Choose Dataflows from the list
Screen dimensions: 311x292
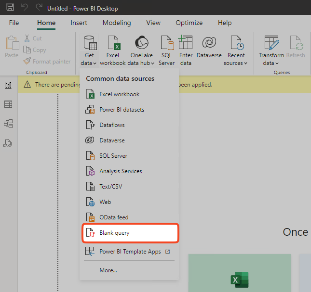point(129,125)
